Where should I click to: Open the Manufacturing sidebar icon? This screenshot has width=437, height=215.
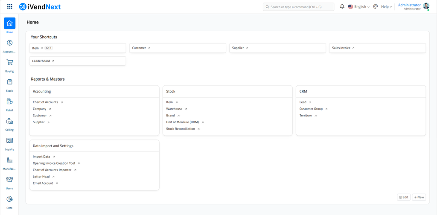point(9,160)
